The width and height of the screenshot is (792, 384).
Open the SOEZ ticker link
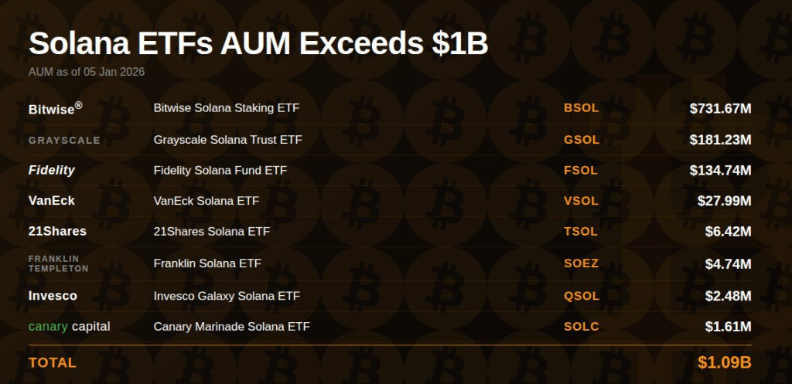click(x=582, y=263)
